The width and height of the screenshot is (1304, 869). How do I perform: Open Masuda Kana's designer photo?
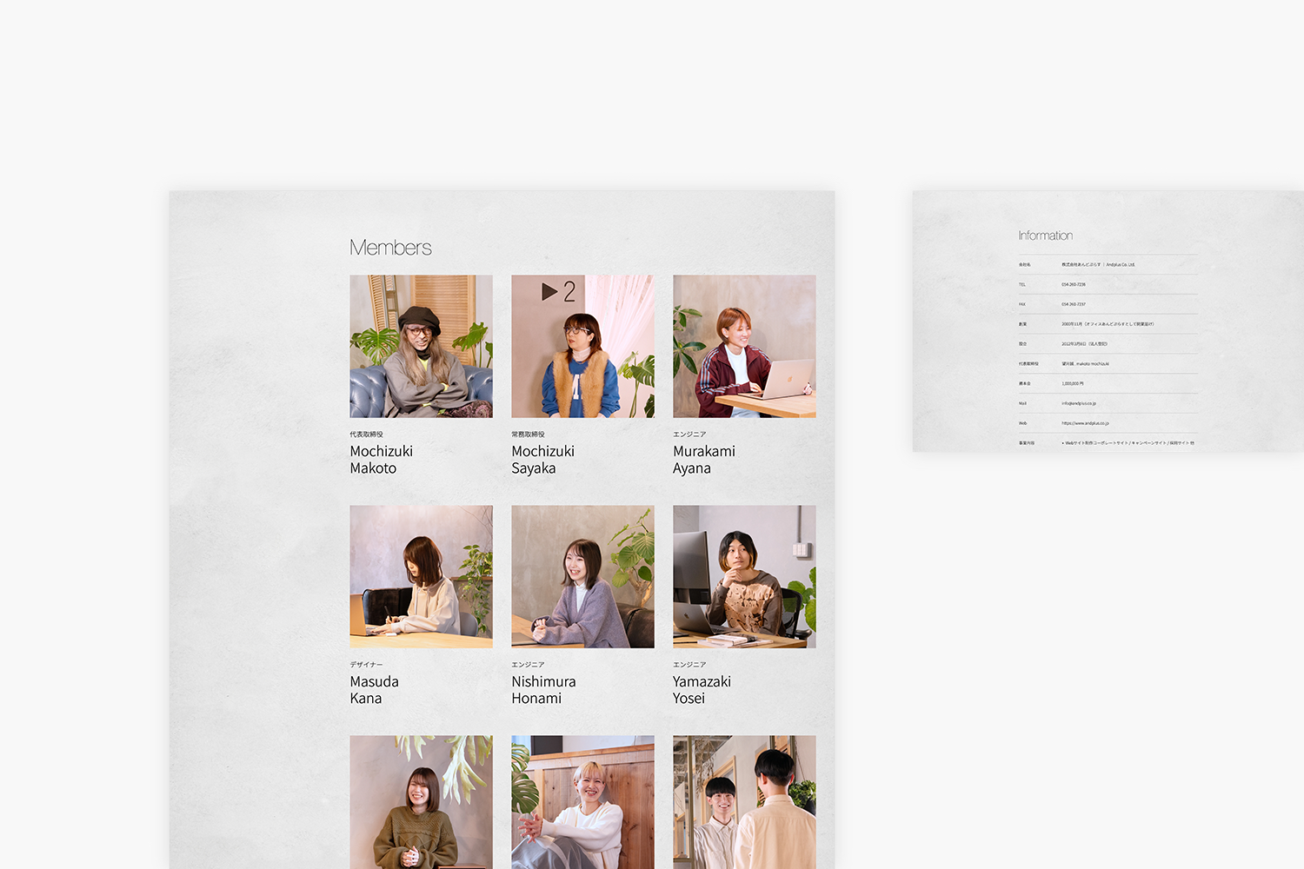(x=421, y=576)
